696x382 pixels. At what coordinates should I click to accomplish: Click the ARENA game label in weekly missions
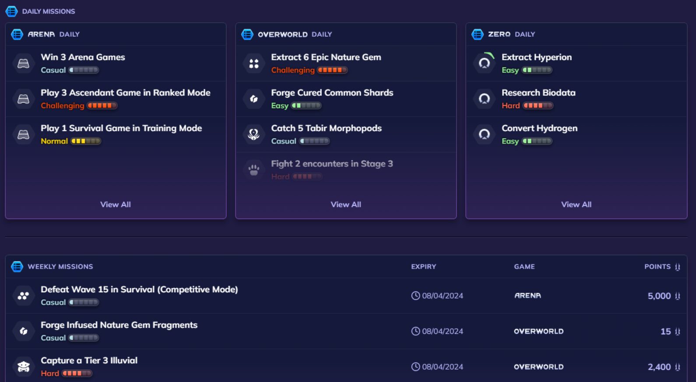527,296
